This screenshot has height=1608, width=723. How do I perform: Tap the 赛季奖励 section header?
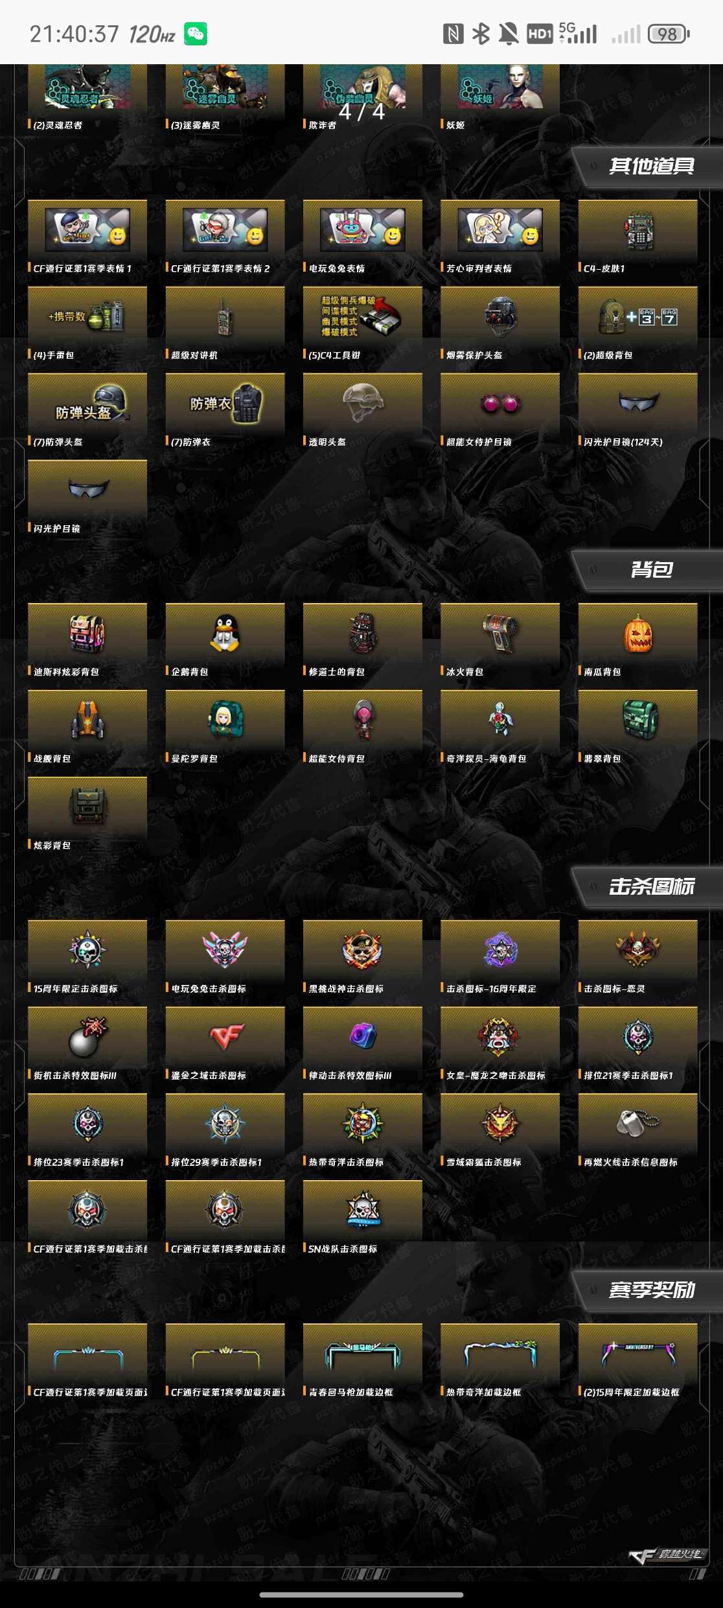click(x=651, y=1290)
